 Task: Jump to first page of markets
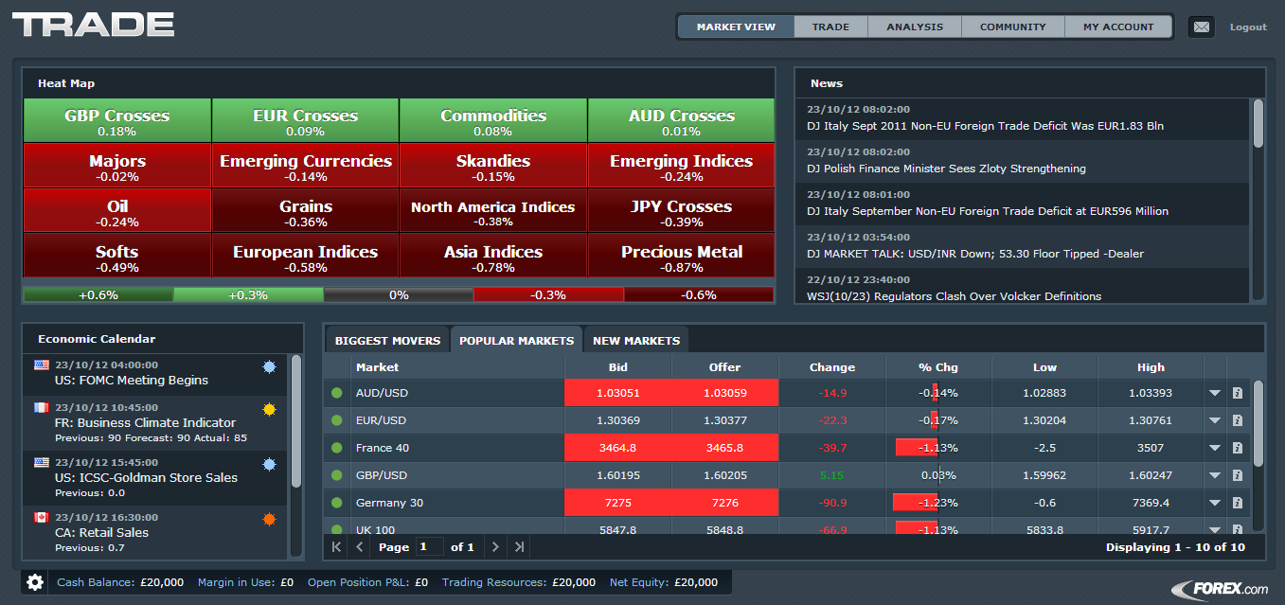coord(336,546)
